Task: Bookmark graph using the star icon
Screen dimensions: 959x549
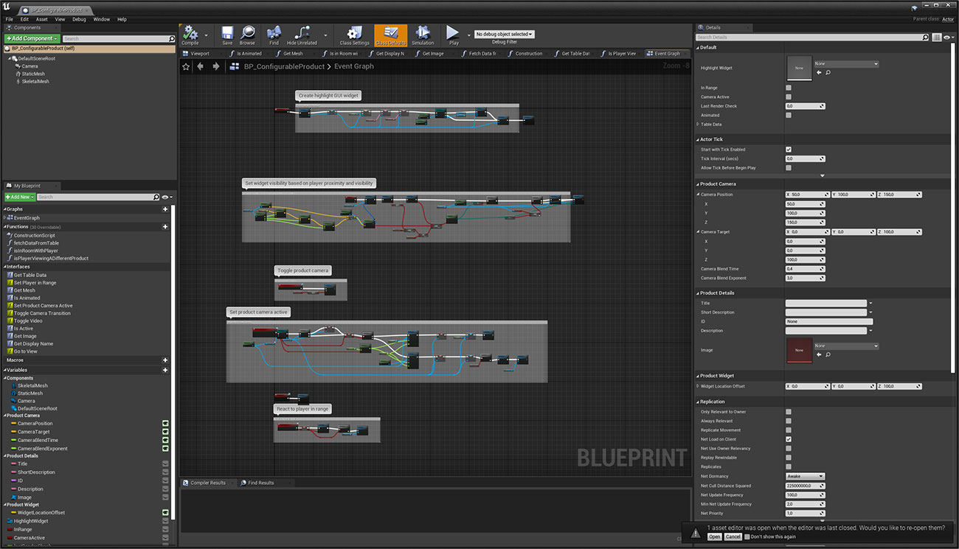Action: (186, 66)
